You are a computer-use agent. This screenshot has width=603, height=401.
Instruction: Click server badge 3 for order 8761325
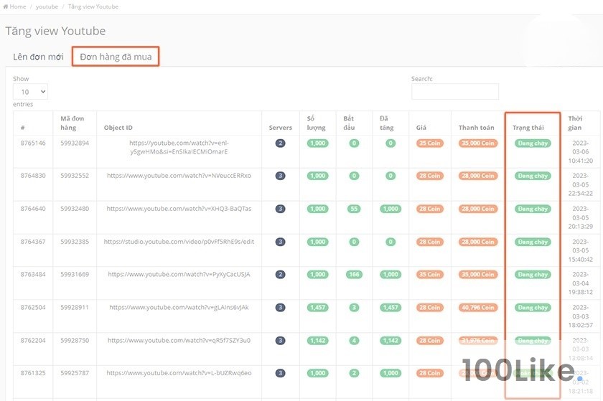[x=281, y=374]
